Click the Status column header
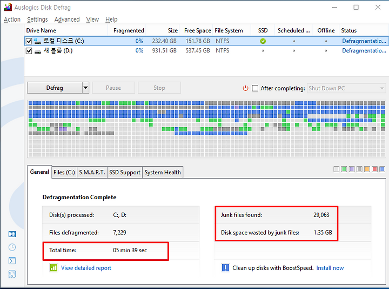The image size is (389, 289). 363,30
